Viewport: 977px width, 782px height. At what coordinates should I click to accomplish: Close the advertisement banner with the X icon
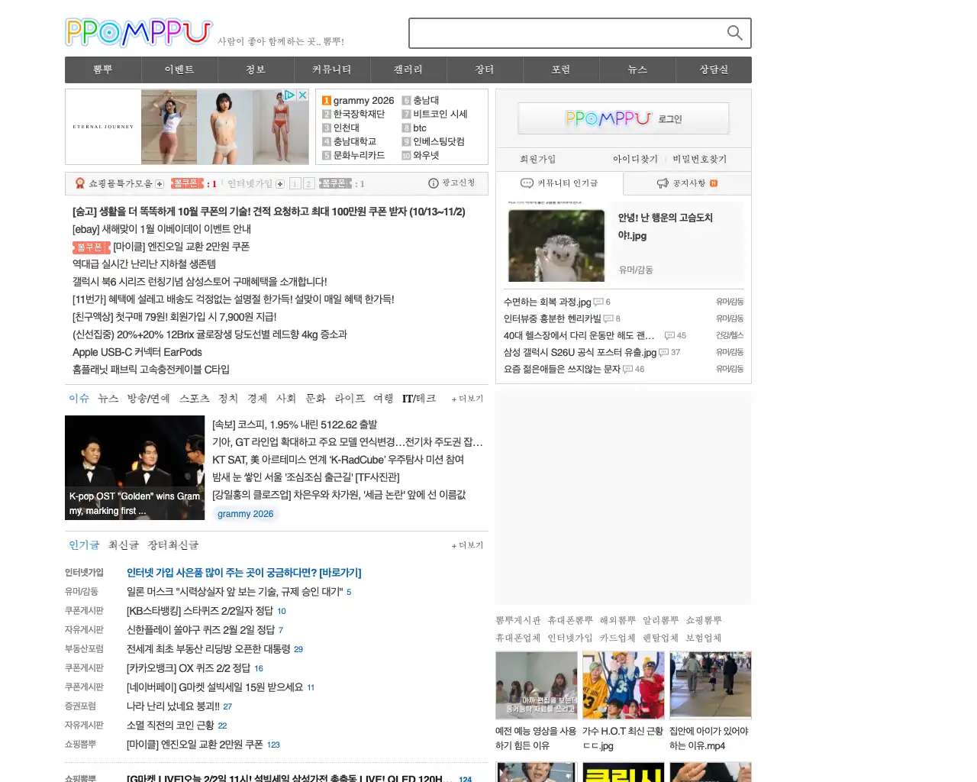click(x=302, y=95)
